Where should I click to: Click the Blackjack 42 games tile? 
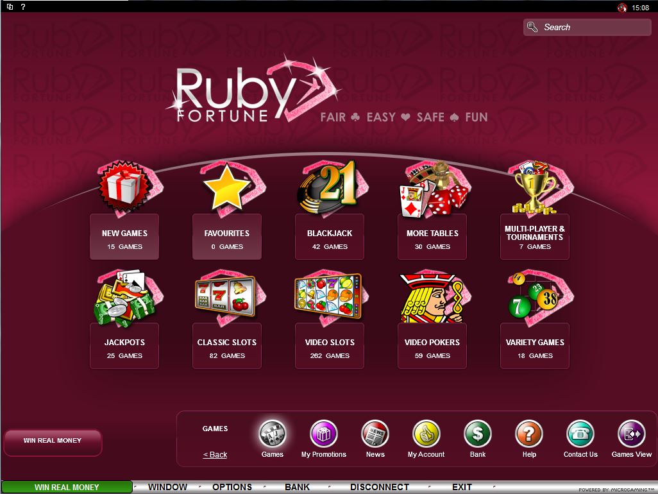(x=330, y=237)
